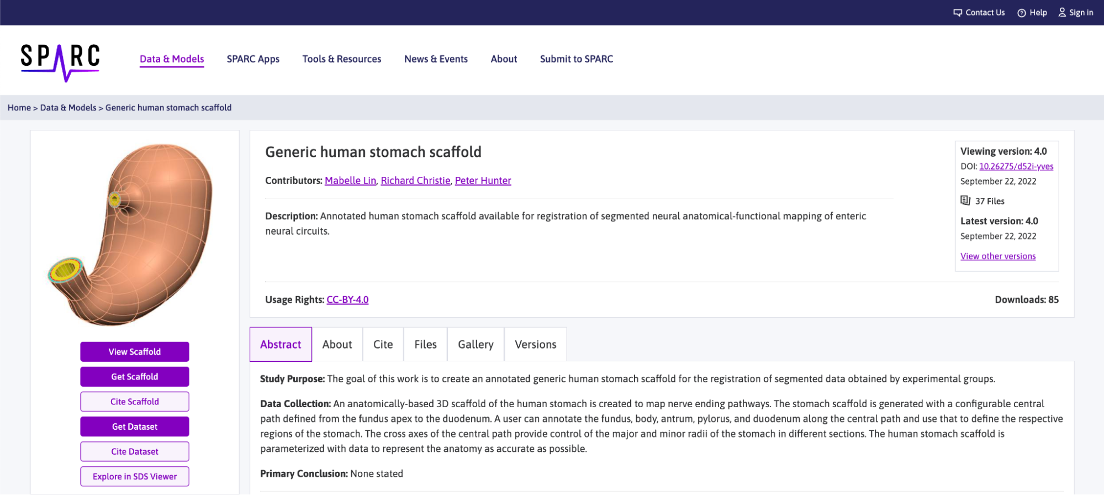Click Cite Dataset button

coord(135,451)
